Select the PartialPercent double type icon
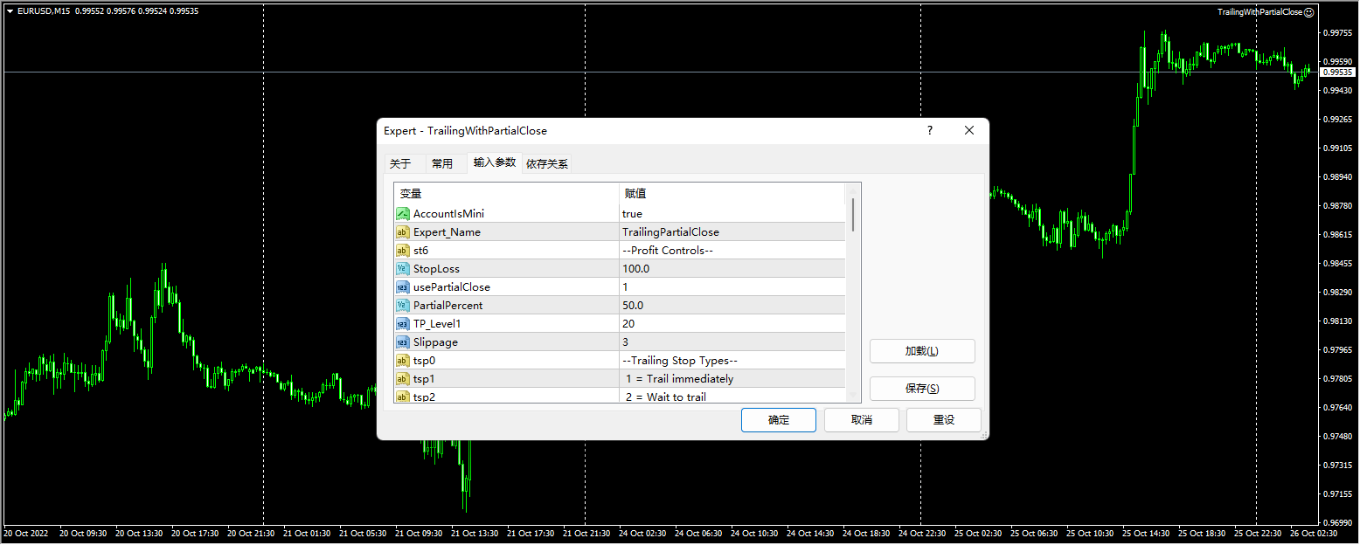Screen dimensions: 1360x545 [403, 306]
